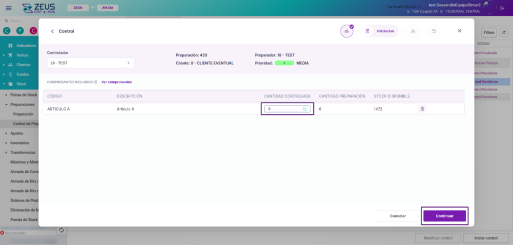Close the Control dialog with the X
This screenshot has height=245, width=513.
[459, 31]
